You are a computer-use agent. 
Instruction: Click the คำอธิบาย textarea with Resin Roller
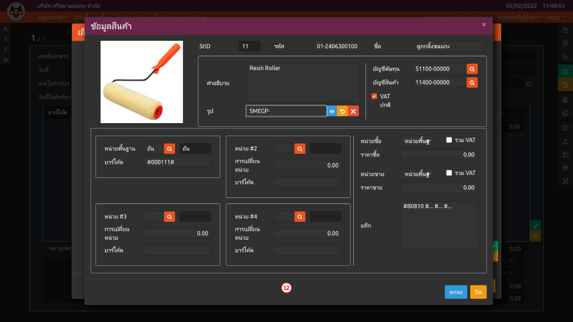tap(303, 83)
